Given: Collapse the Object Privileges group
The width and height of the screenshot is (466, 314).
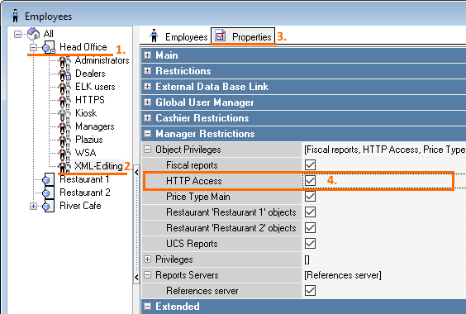Looking at the screenshot, I should (x=147, y=150).
